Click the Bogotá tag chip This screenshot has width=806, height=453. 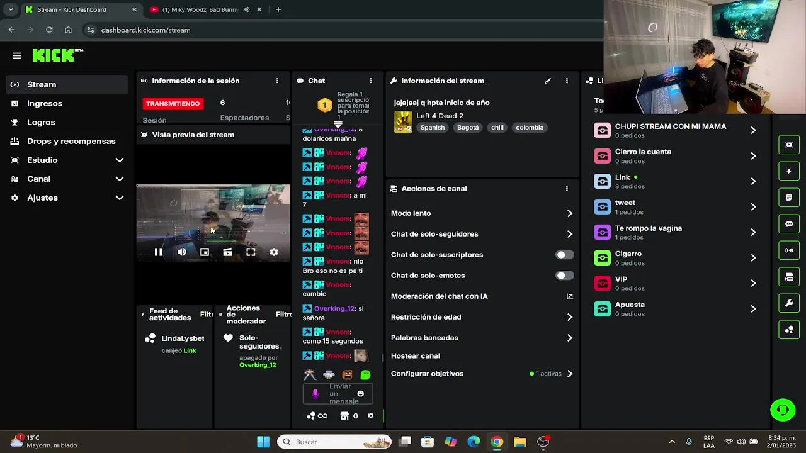(468, 128)
